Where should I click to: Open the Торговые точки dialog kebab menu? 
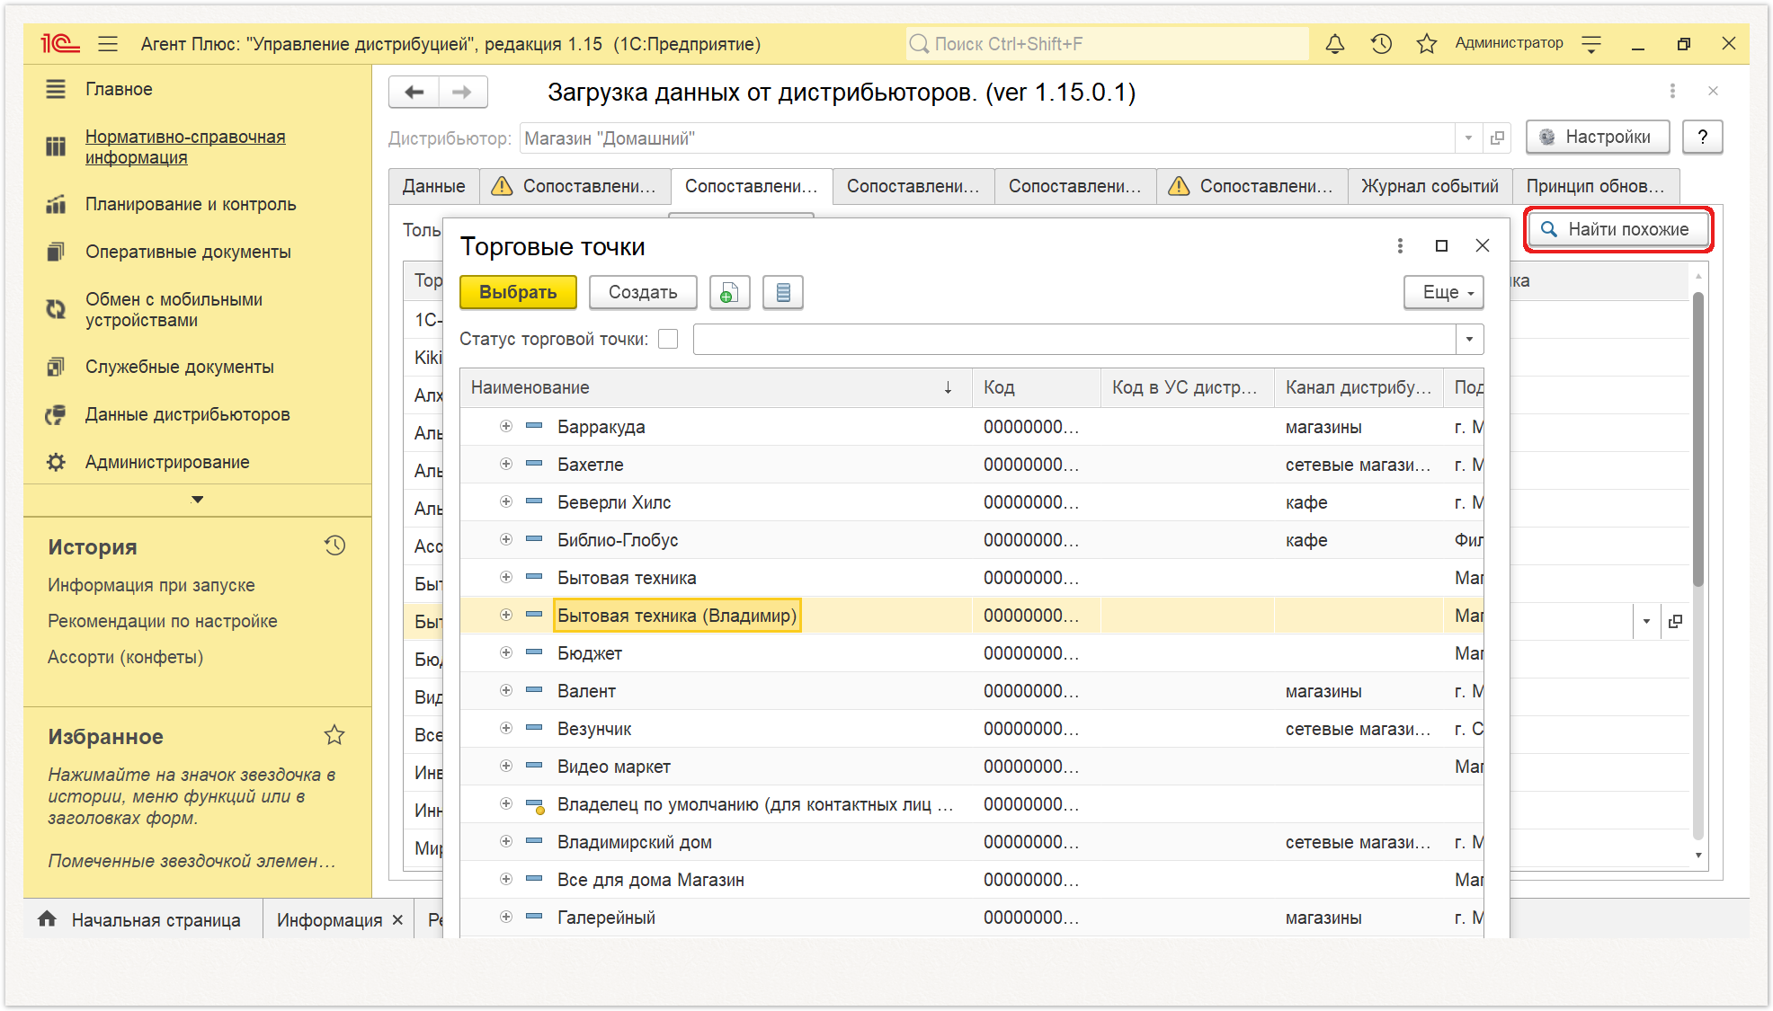click(1400, 245)
